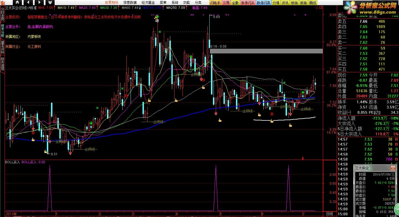Click the 化工原料 industry text
399x217 pixels.
click(x=34, y=46)
